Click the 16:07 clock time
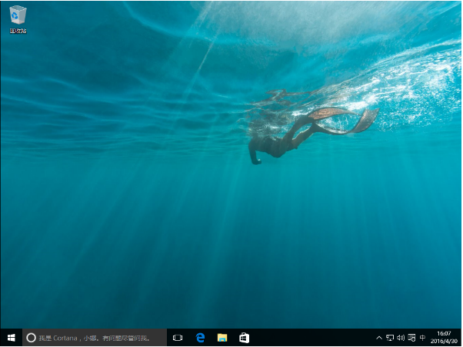 click(x=444, y=333)
